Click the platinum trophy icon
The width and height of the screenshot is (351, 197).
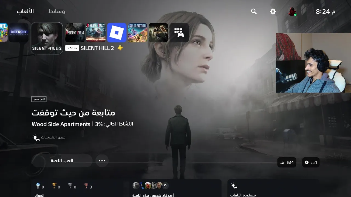(x=38, y=186)
